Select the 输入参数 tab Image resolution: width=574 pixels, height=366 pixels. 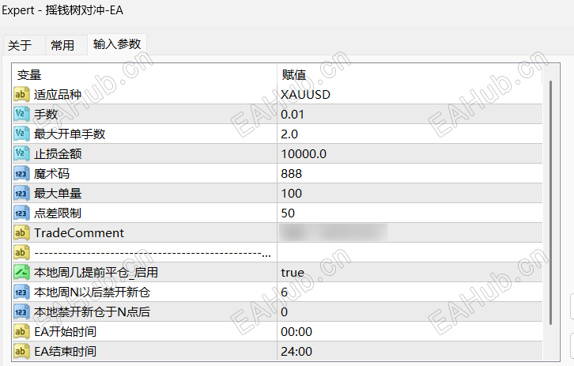[116, 45]
